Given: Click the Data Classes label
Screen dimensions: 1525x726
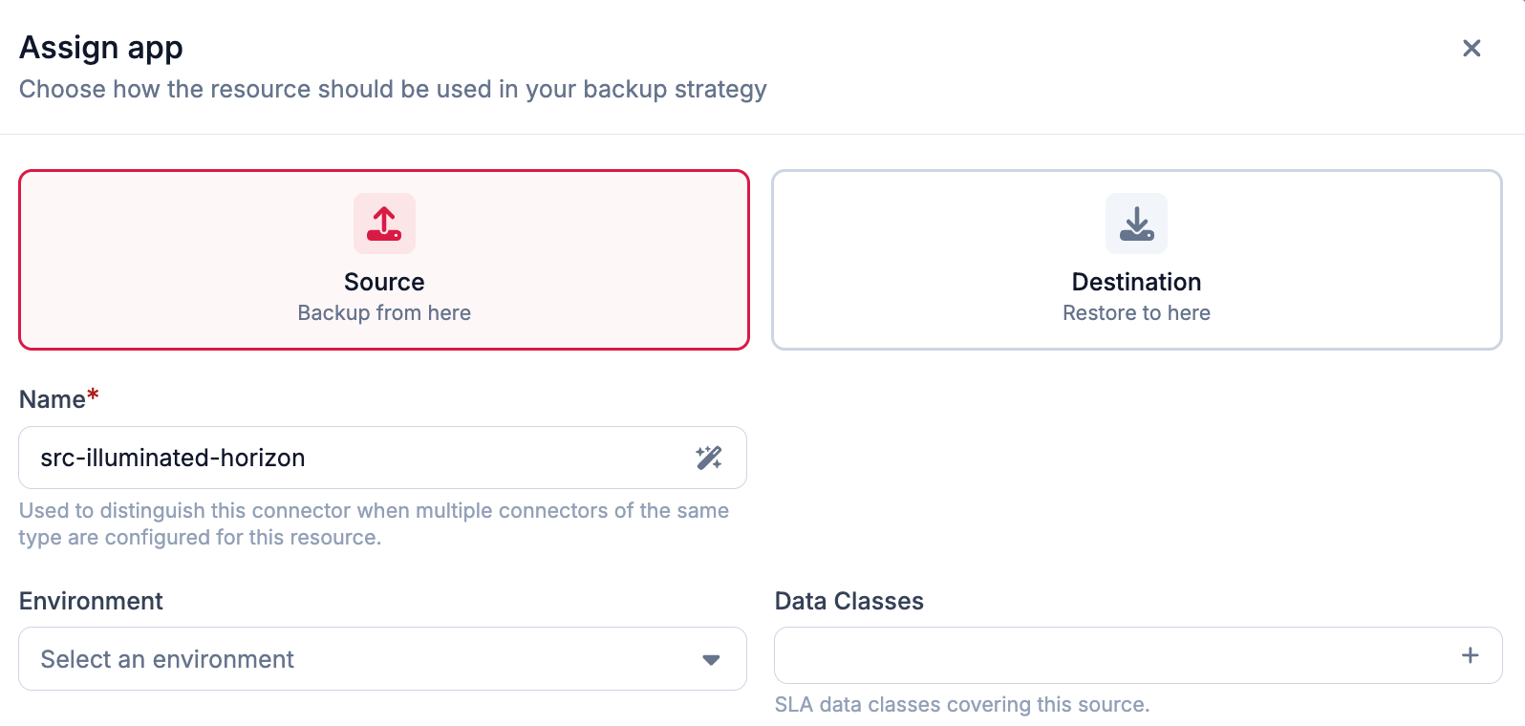Looking at the screenshot, I should (848, 601).
